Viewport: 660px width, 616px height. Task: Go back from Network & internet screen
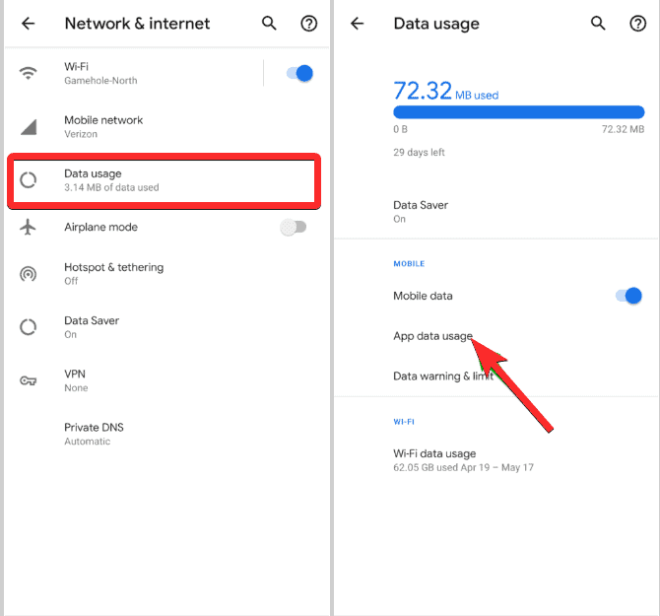click(29, 23)
